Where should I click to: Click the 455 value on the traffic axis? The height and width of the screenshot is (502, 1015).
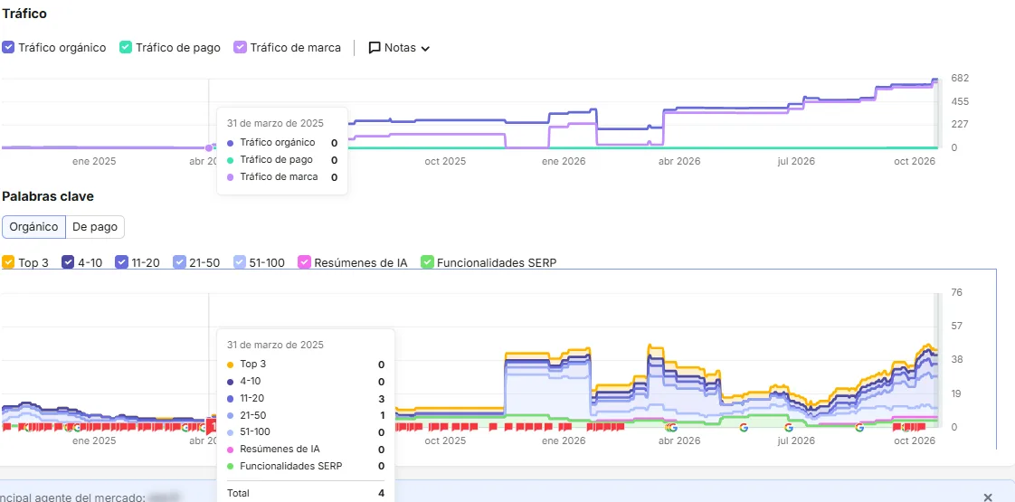pyautogui.click(x=959, y=101)
